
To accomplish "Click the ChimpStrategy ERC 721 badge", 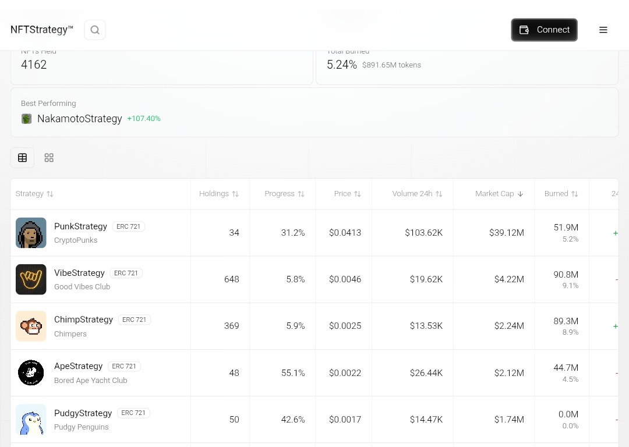I will [x=135, y=320].
